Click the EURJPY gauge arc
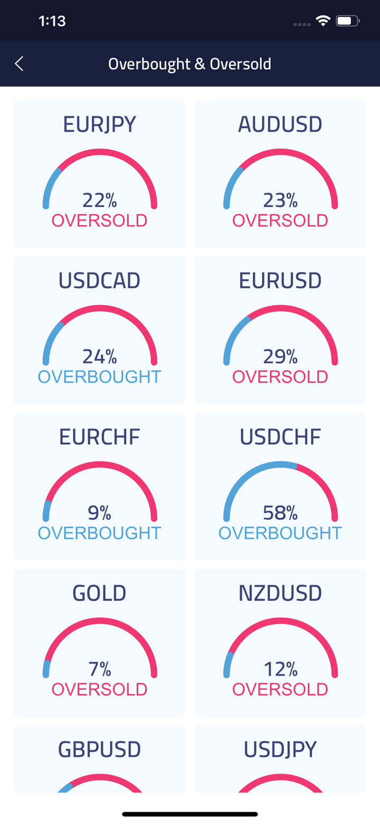Screen dimensions: 380x824 click(x=100, y=152)
